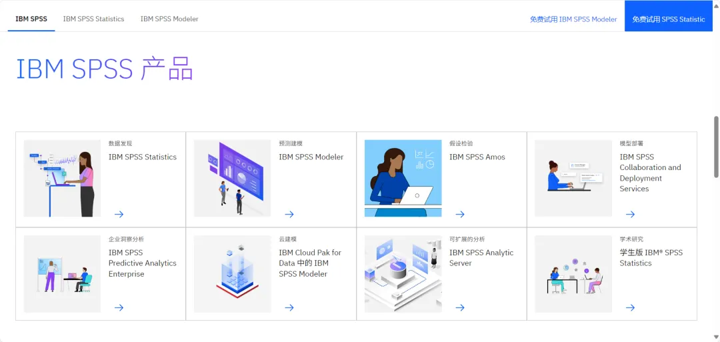
Task: Click the 企业洞察分析 category label
Action: click(126, 239)
